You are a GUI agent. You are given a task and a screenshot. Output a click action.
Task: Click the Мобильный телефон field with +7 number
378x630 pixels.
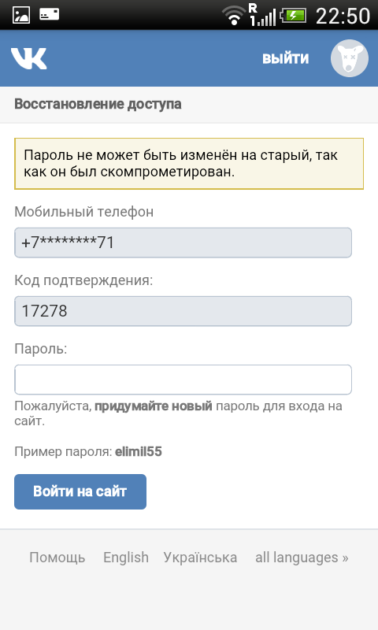183,243
